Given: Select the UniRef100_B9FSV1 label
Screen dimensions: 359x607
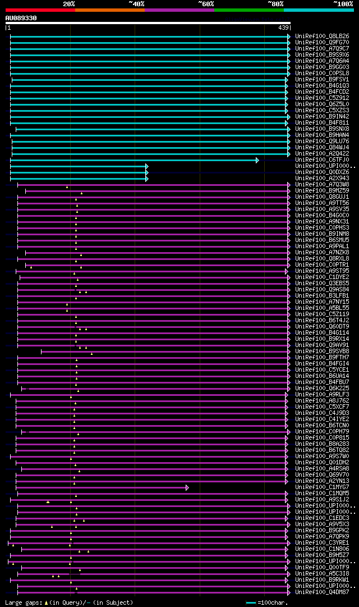Looking at the screenshot, I should 322,80.
